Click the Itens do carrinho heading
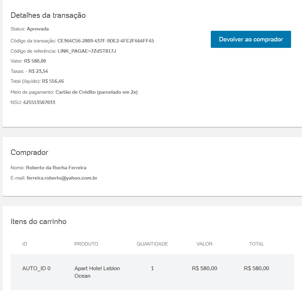Image resolution: width=302 pixels, height=291 pixels. 39,222
